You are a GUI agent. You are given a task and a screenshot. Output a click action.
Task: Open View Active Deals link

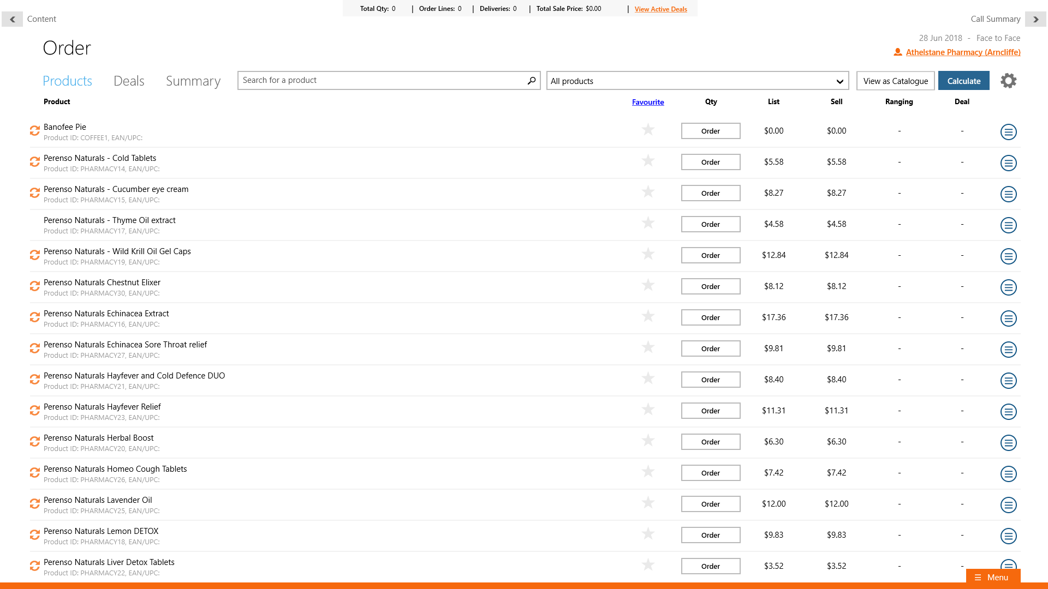[x=660, y=9]
